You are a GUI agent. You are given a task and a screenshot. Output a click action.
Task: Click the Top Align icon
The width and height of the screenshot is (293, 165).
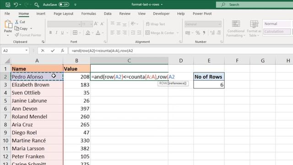(x=113, y=23)
